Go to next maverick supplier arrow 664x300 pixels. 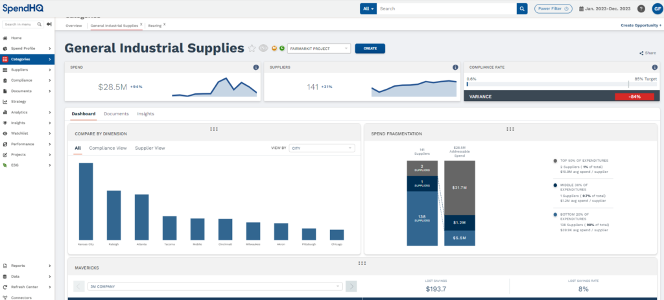(351, 286)
